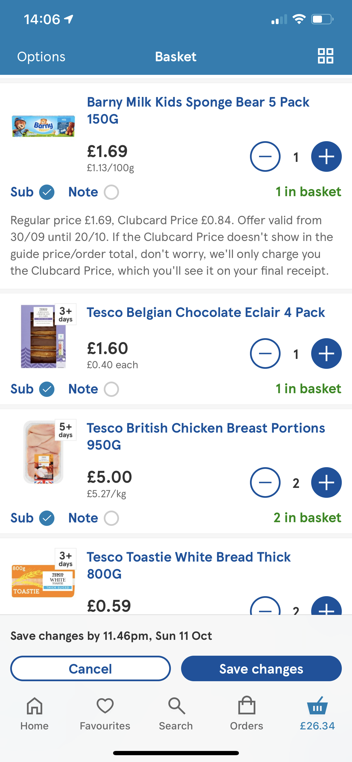The height and width of the screenshot is (762, 352).
Task: Go to Favourites heart icon
Action: pos(105,714)
